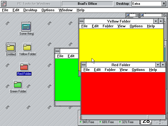Click the Untitled icon label
This screenshot has height=126, width=168.
click(x=11, y=54)
